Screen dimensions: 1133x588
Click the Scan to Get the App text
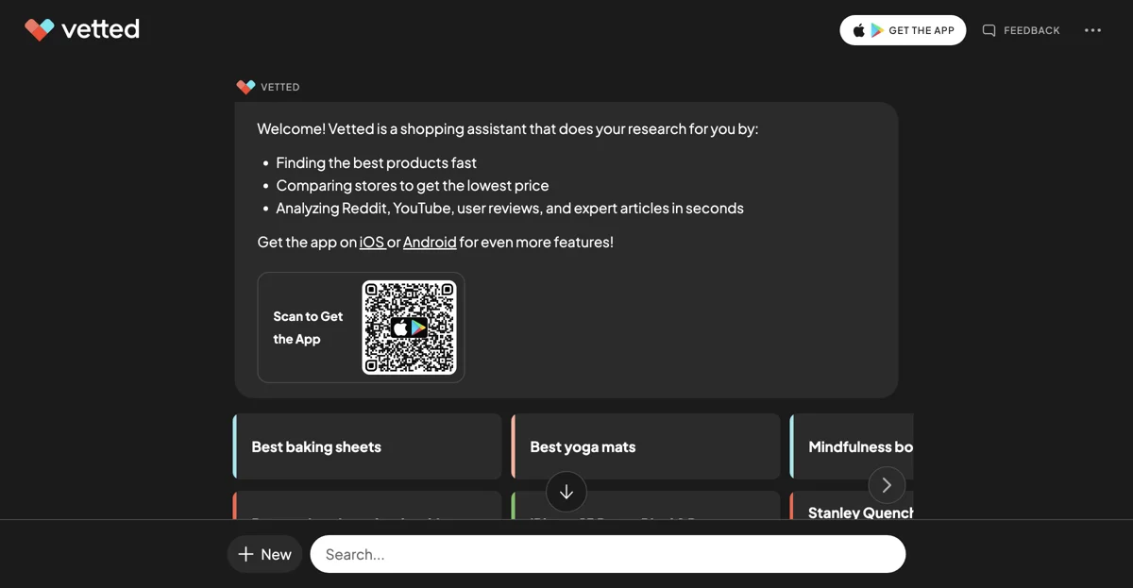tap(308, 328)
